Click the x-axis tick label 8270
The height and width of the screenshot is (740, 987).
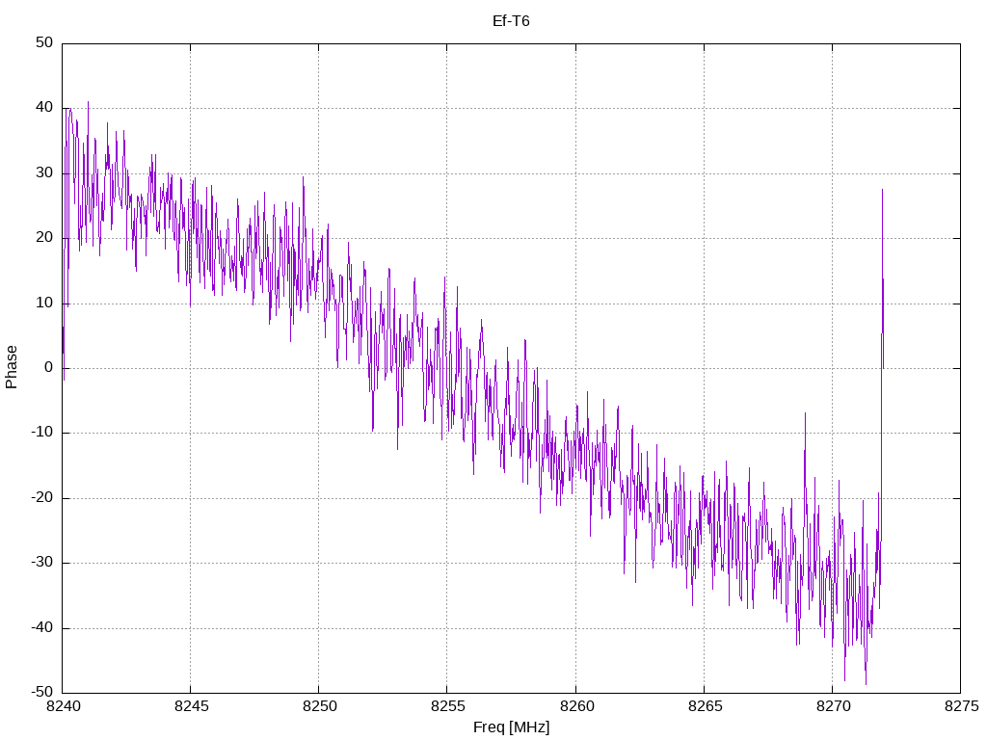(x=834, y=706)
